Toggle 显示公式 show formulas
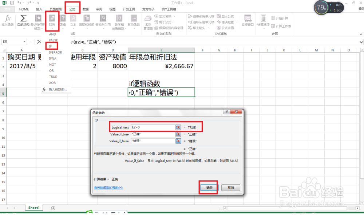Image resolution: width=364 pixels, height=216 pixels. [x=225, y=16]
